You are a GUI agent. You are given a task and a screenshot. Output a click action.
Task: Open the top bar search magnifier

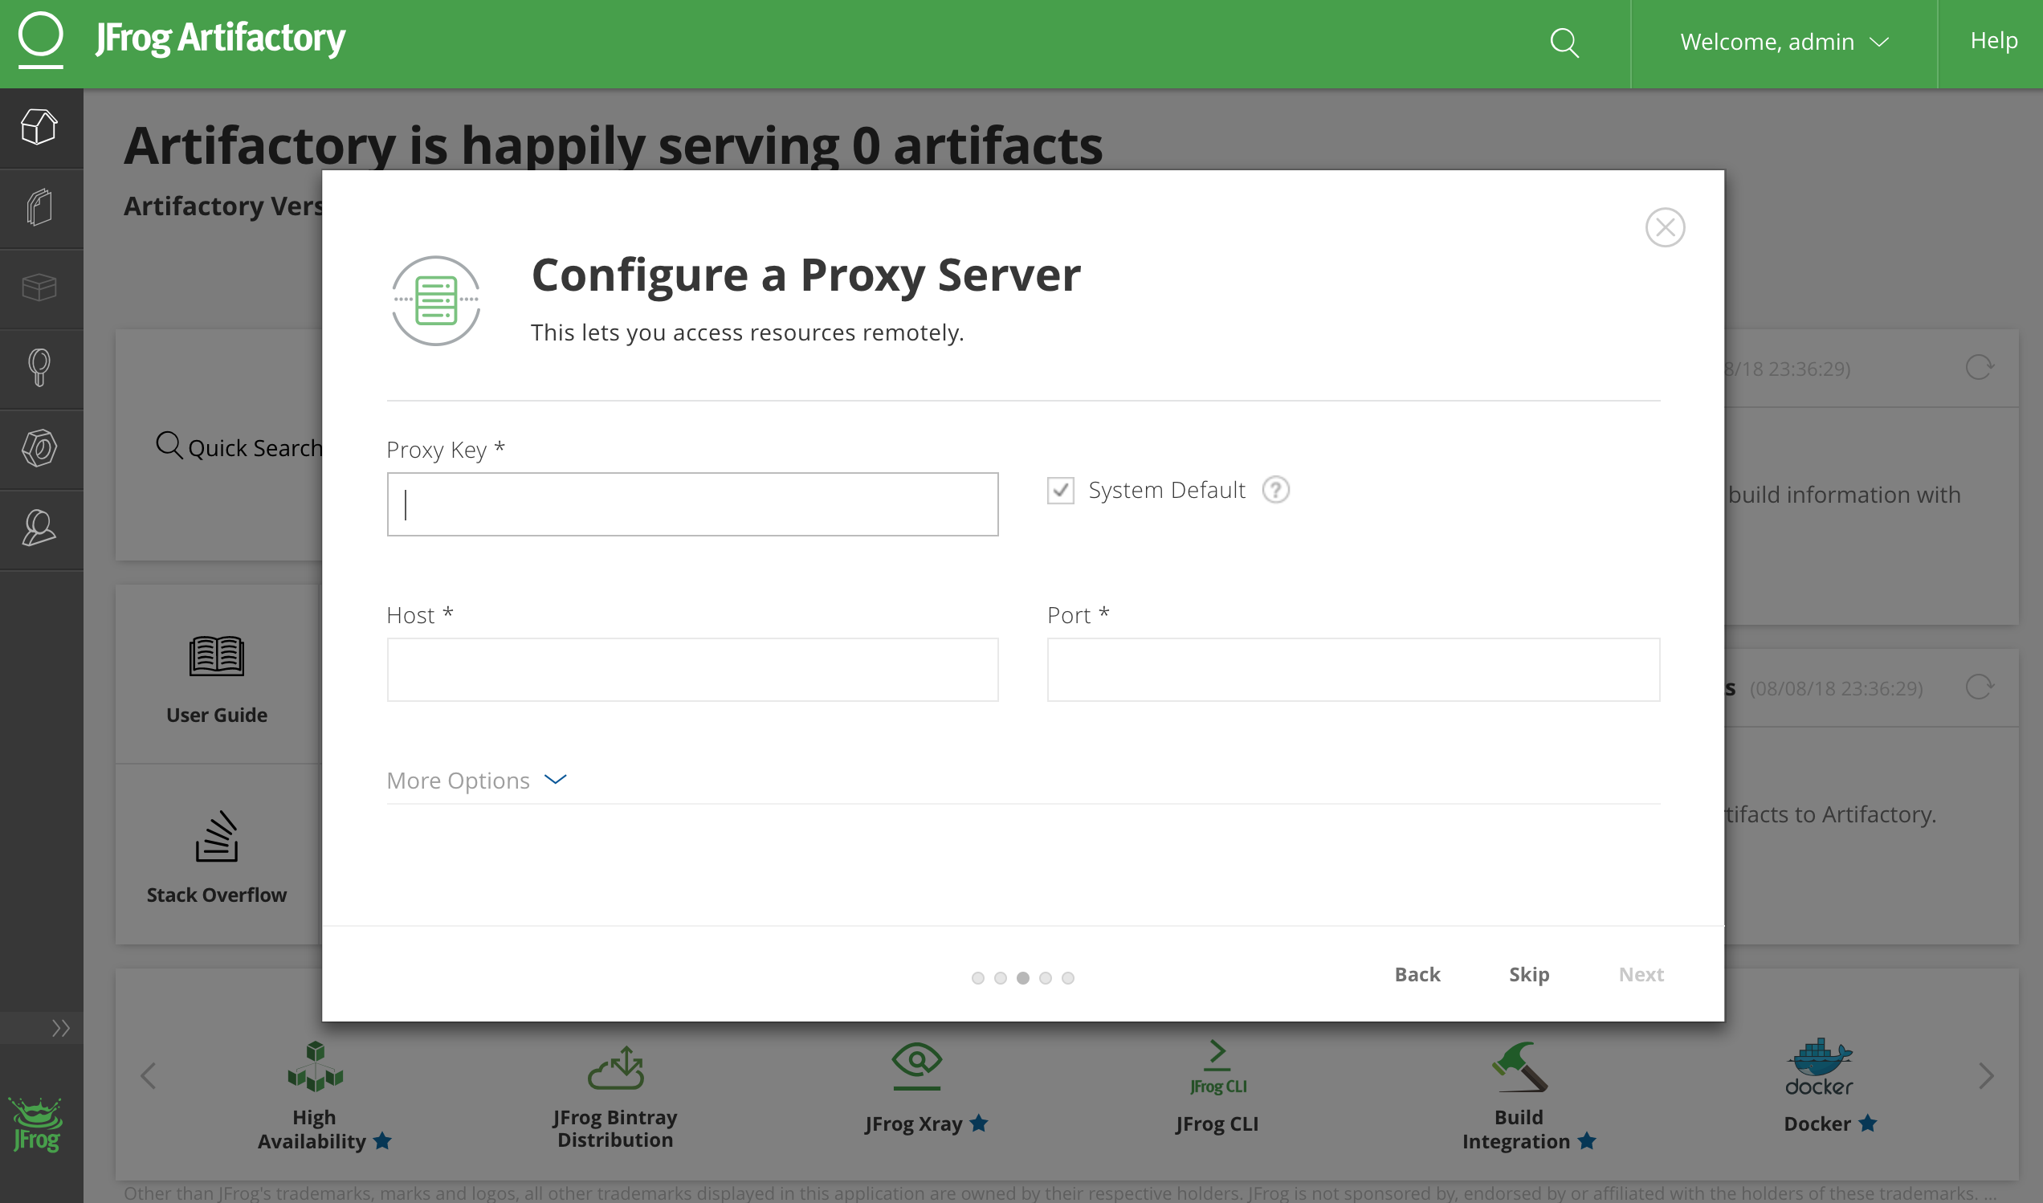(x=1564, y=42)
